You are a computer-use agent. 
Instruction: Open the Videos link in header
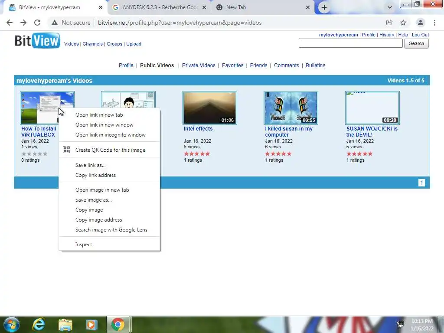[72, 44]
